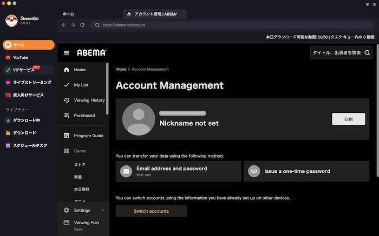379x236 pixels.
Task: Click the address bar with abema.tv/account
Action: [x=232, y=25]
